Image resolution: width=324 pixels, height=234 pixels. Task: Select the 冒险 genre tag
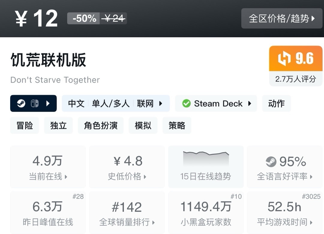[25, 125]
